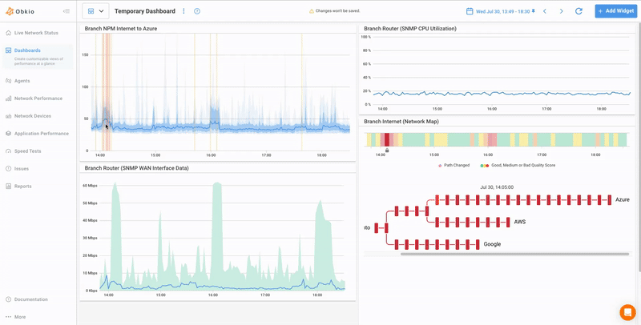Open the three-dot menu beside Temporary Dashboard
The height and width of the screenshot is (325, 641).
pyautogui.click(x=183, y=11)
